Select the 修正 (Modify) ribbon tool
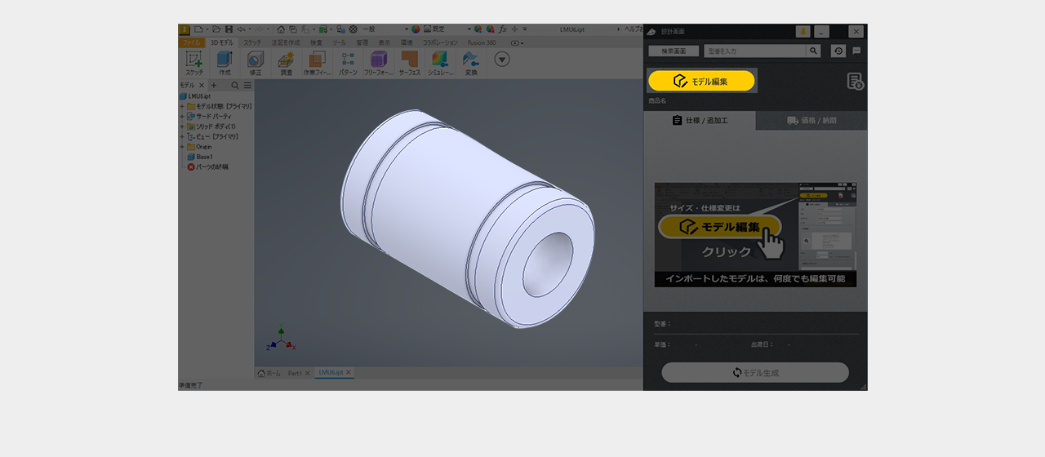This screenshot has width=1045, height=457. pyautogui.click(x=256, y=60)
